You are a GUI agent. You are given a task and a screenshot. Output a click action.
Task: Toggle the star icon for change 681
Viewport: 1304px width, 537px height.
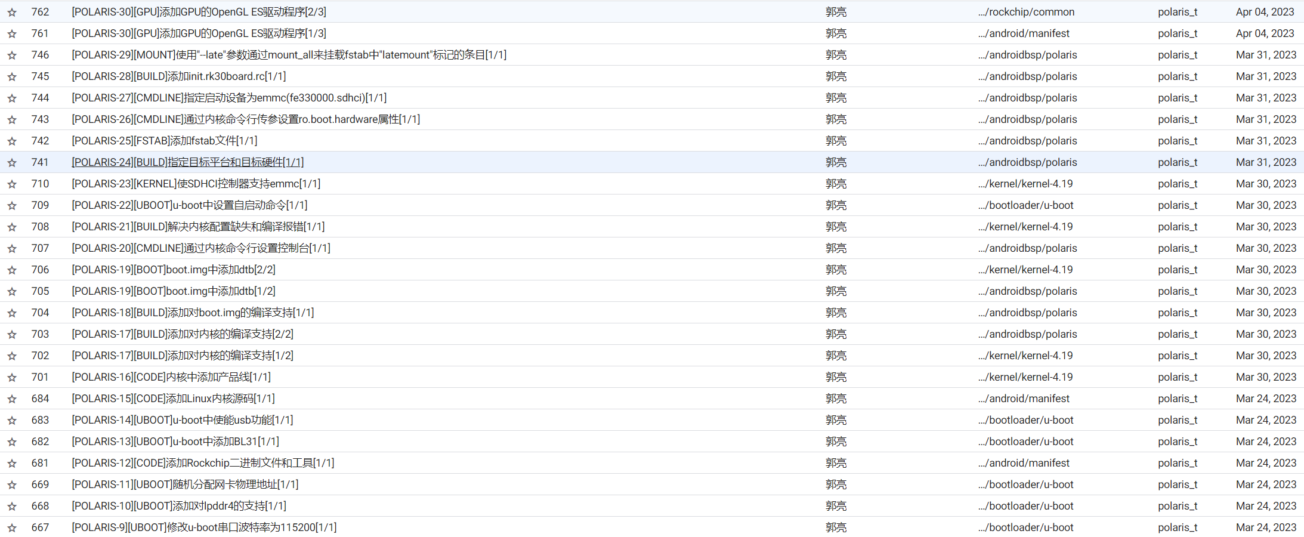pyautogui.click(x=12, y=463)
